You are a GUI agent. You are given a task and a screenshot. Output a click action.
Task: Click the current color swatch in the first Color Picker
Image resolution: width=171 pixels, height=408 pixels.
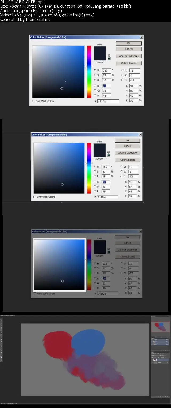[100, 57]
